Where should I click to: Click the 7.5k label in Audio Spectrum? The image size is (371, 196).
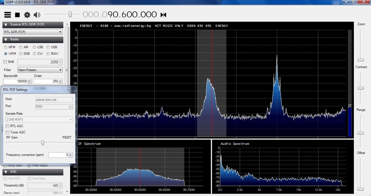[279, 190]
